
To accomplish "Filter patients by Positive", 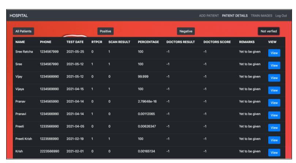I will coord(105,31).
